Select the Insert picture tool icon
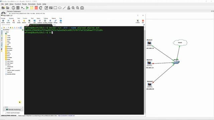The height and width of the screenshot is (120, 214). [x=51, y=8]
